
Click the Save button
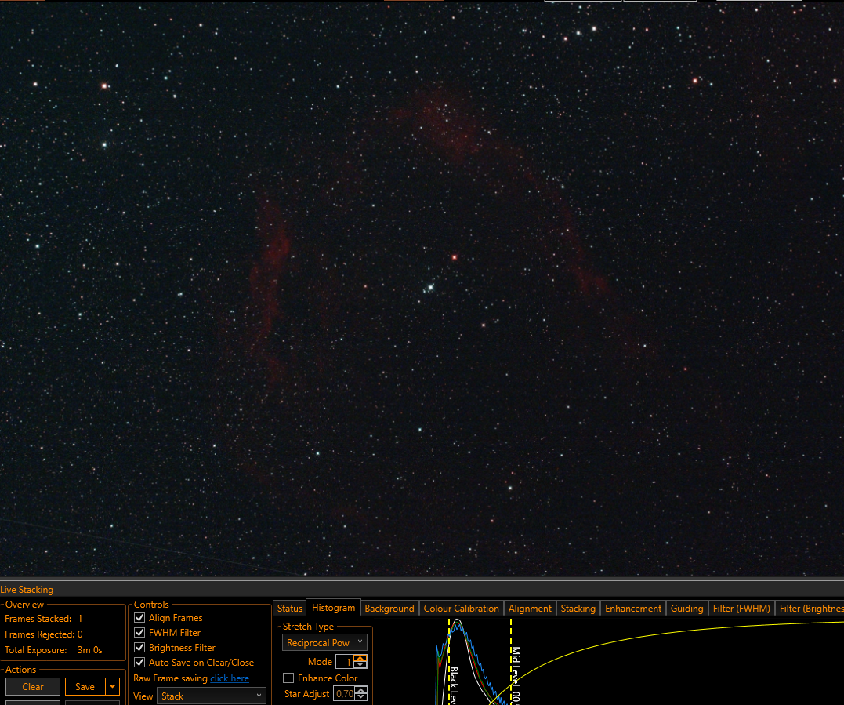pos(85,687)
